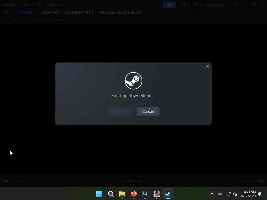Open the clock showing 8:24 AM
267x200 pixels.
248,194
